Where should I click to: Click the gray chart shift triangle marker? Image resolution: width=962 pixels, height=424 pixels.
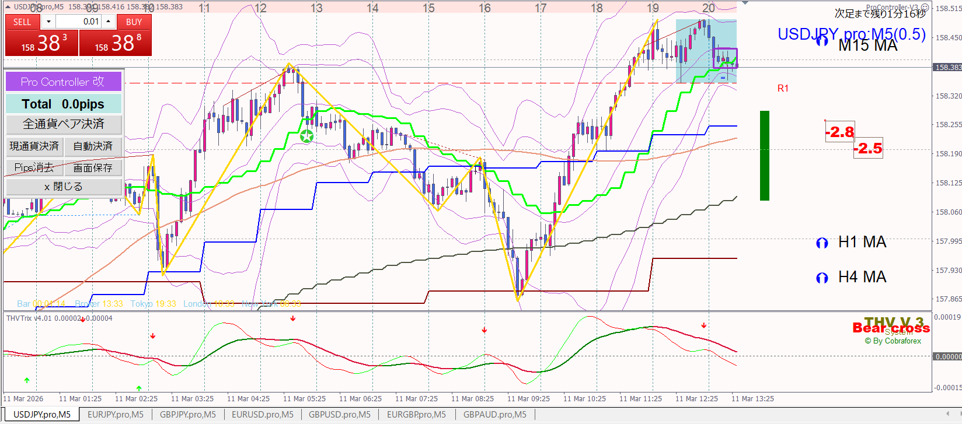click(x=744, y=3)
